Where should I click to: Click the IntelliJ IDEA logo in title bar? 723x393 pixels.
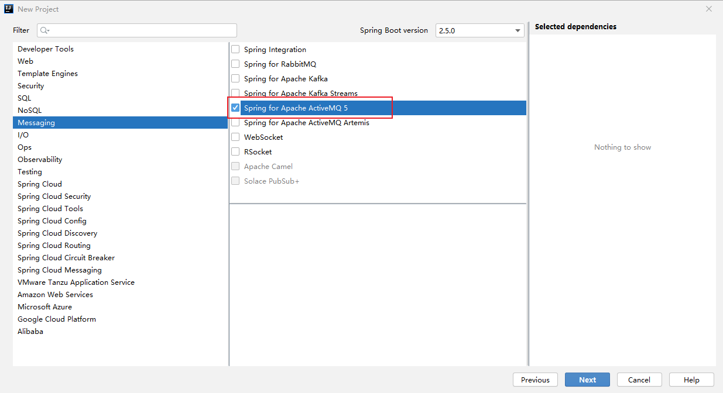tap(9, 9)
